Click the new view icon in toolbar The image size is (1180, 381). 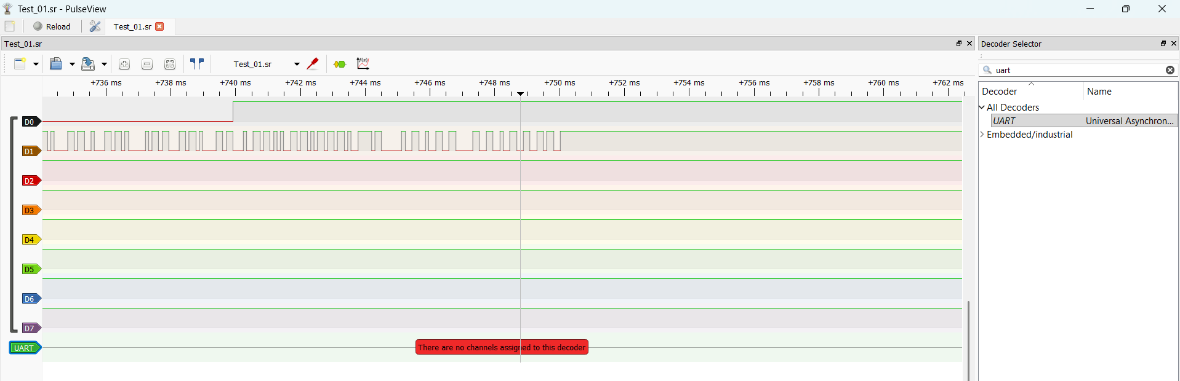(20, 64)
